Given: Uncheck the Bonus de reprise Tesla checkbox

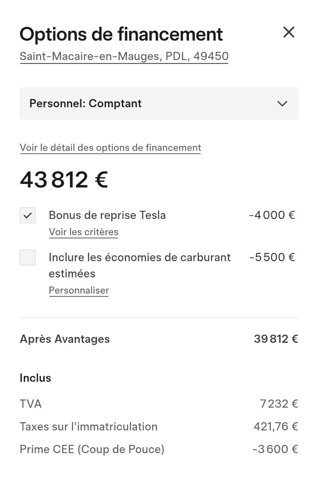Looking at the screenshot, I should (x=28, y=216).
